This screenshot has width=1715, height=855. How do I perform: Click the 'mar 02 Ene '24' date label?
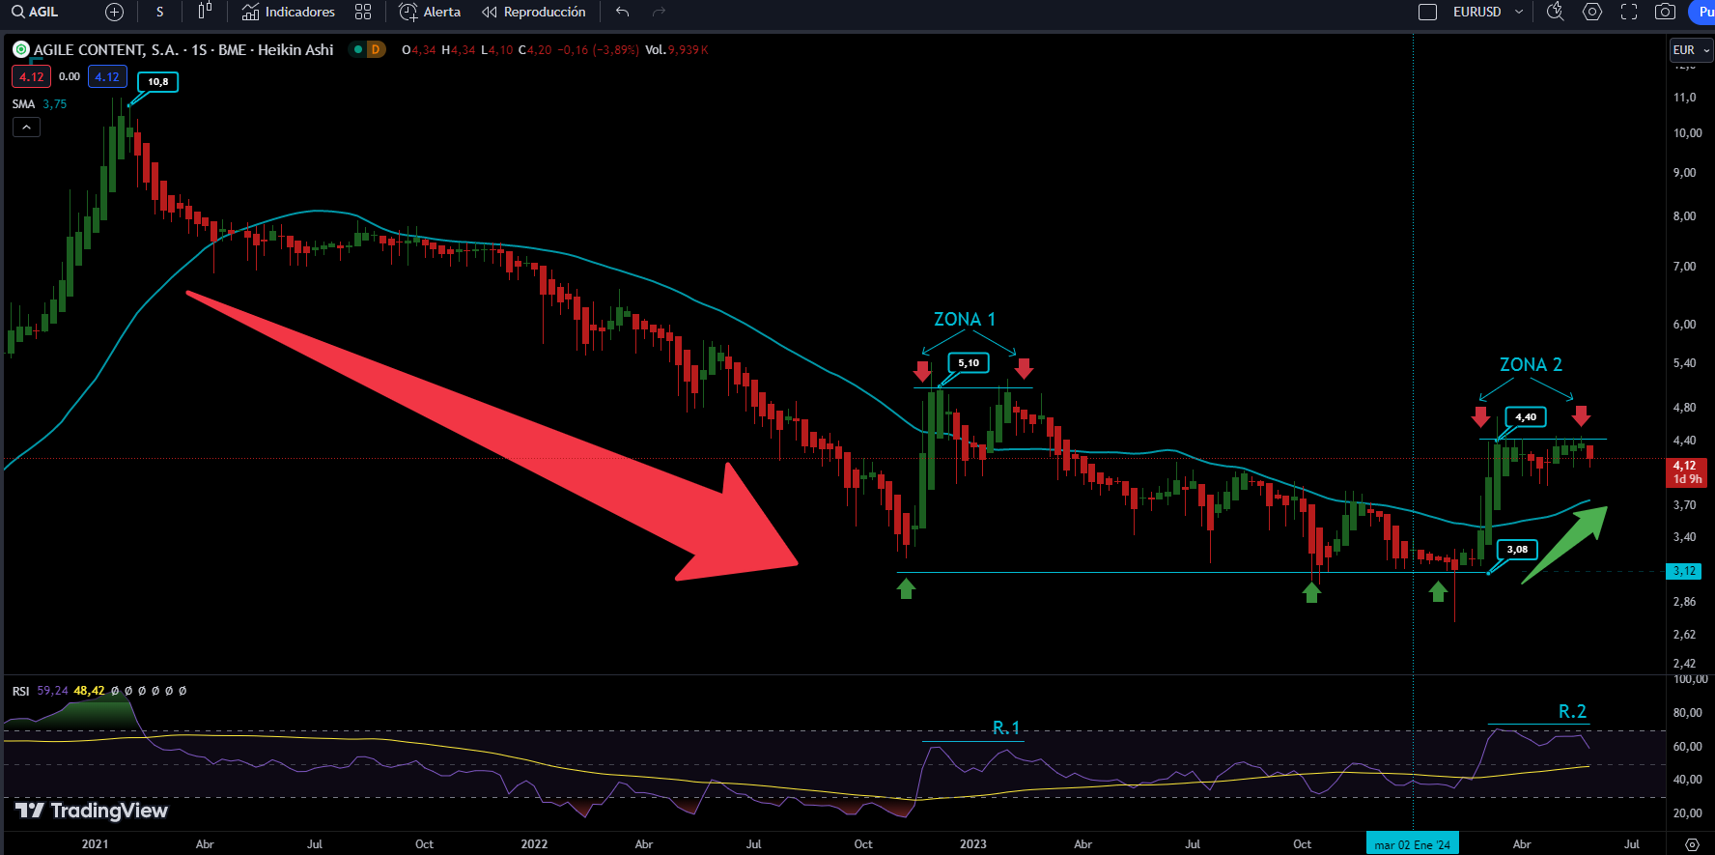(x=1412, y=844)
